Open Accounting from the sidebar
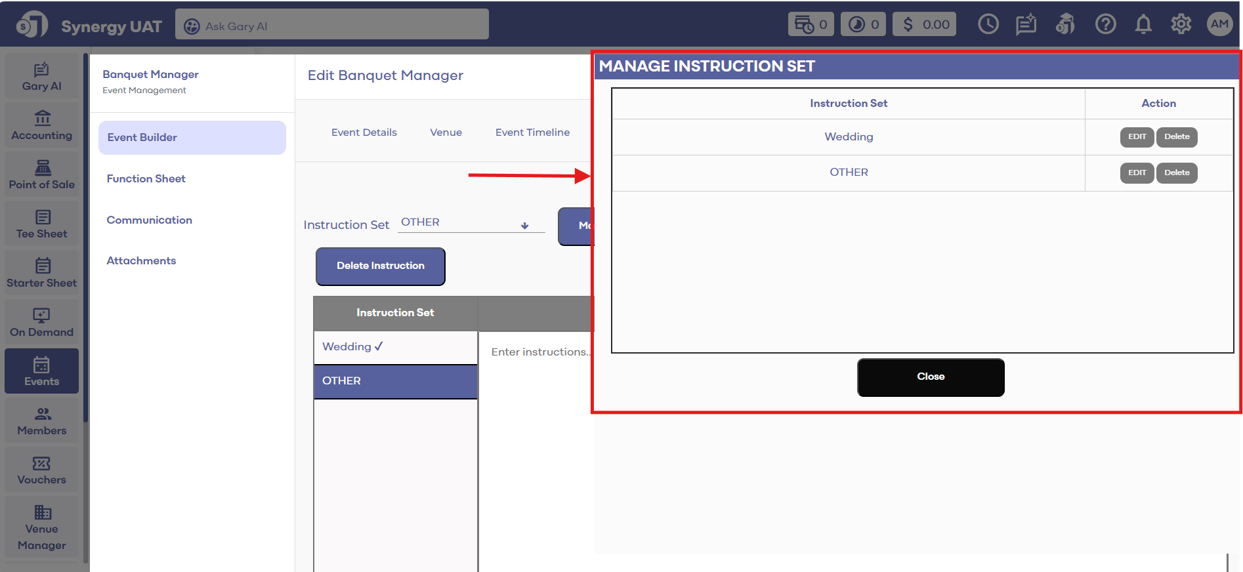Screen dimensions: 1243x572 point(42,125)
